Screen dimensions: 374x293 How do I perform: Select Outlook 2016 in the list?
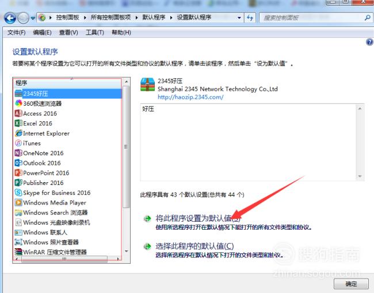pos(68,163)
